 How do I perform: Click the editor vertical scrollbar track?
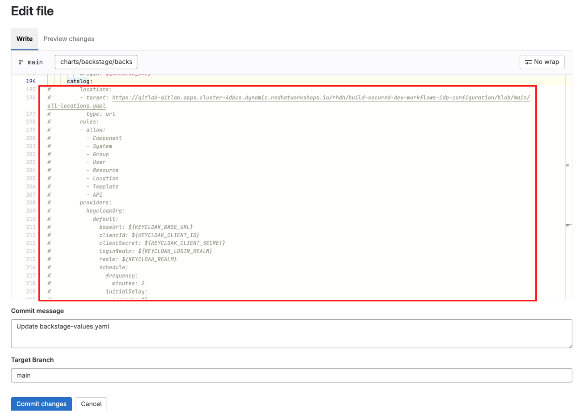pos(568,194)
